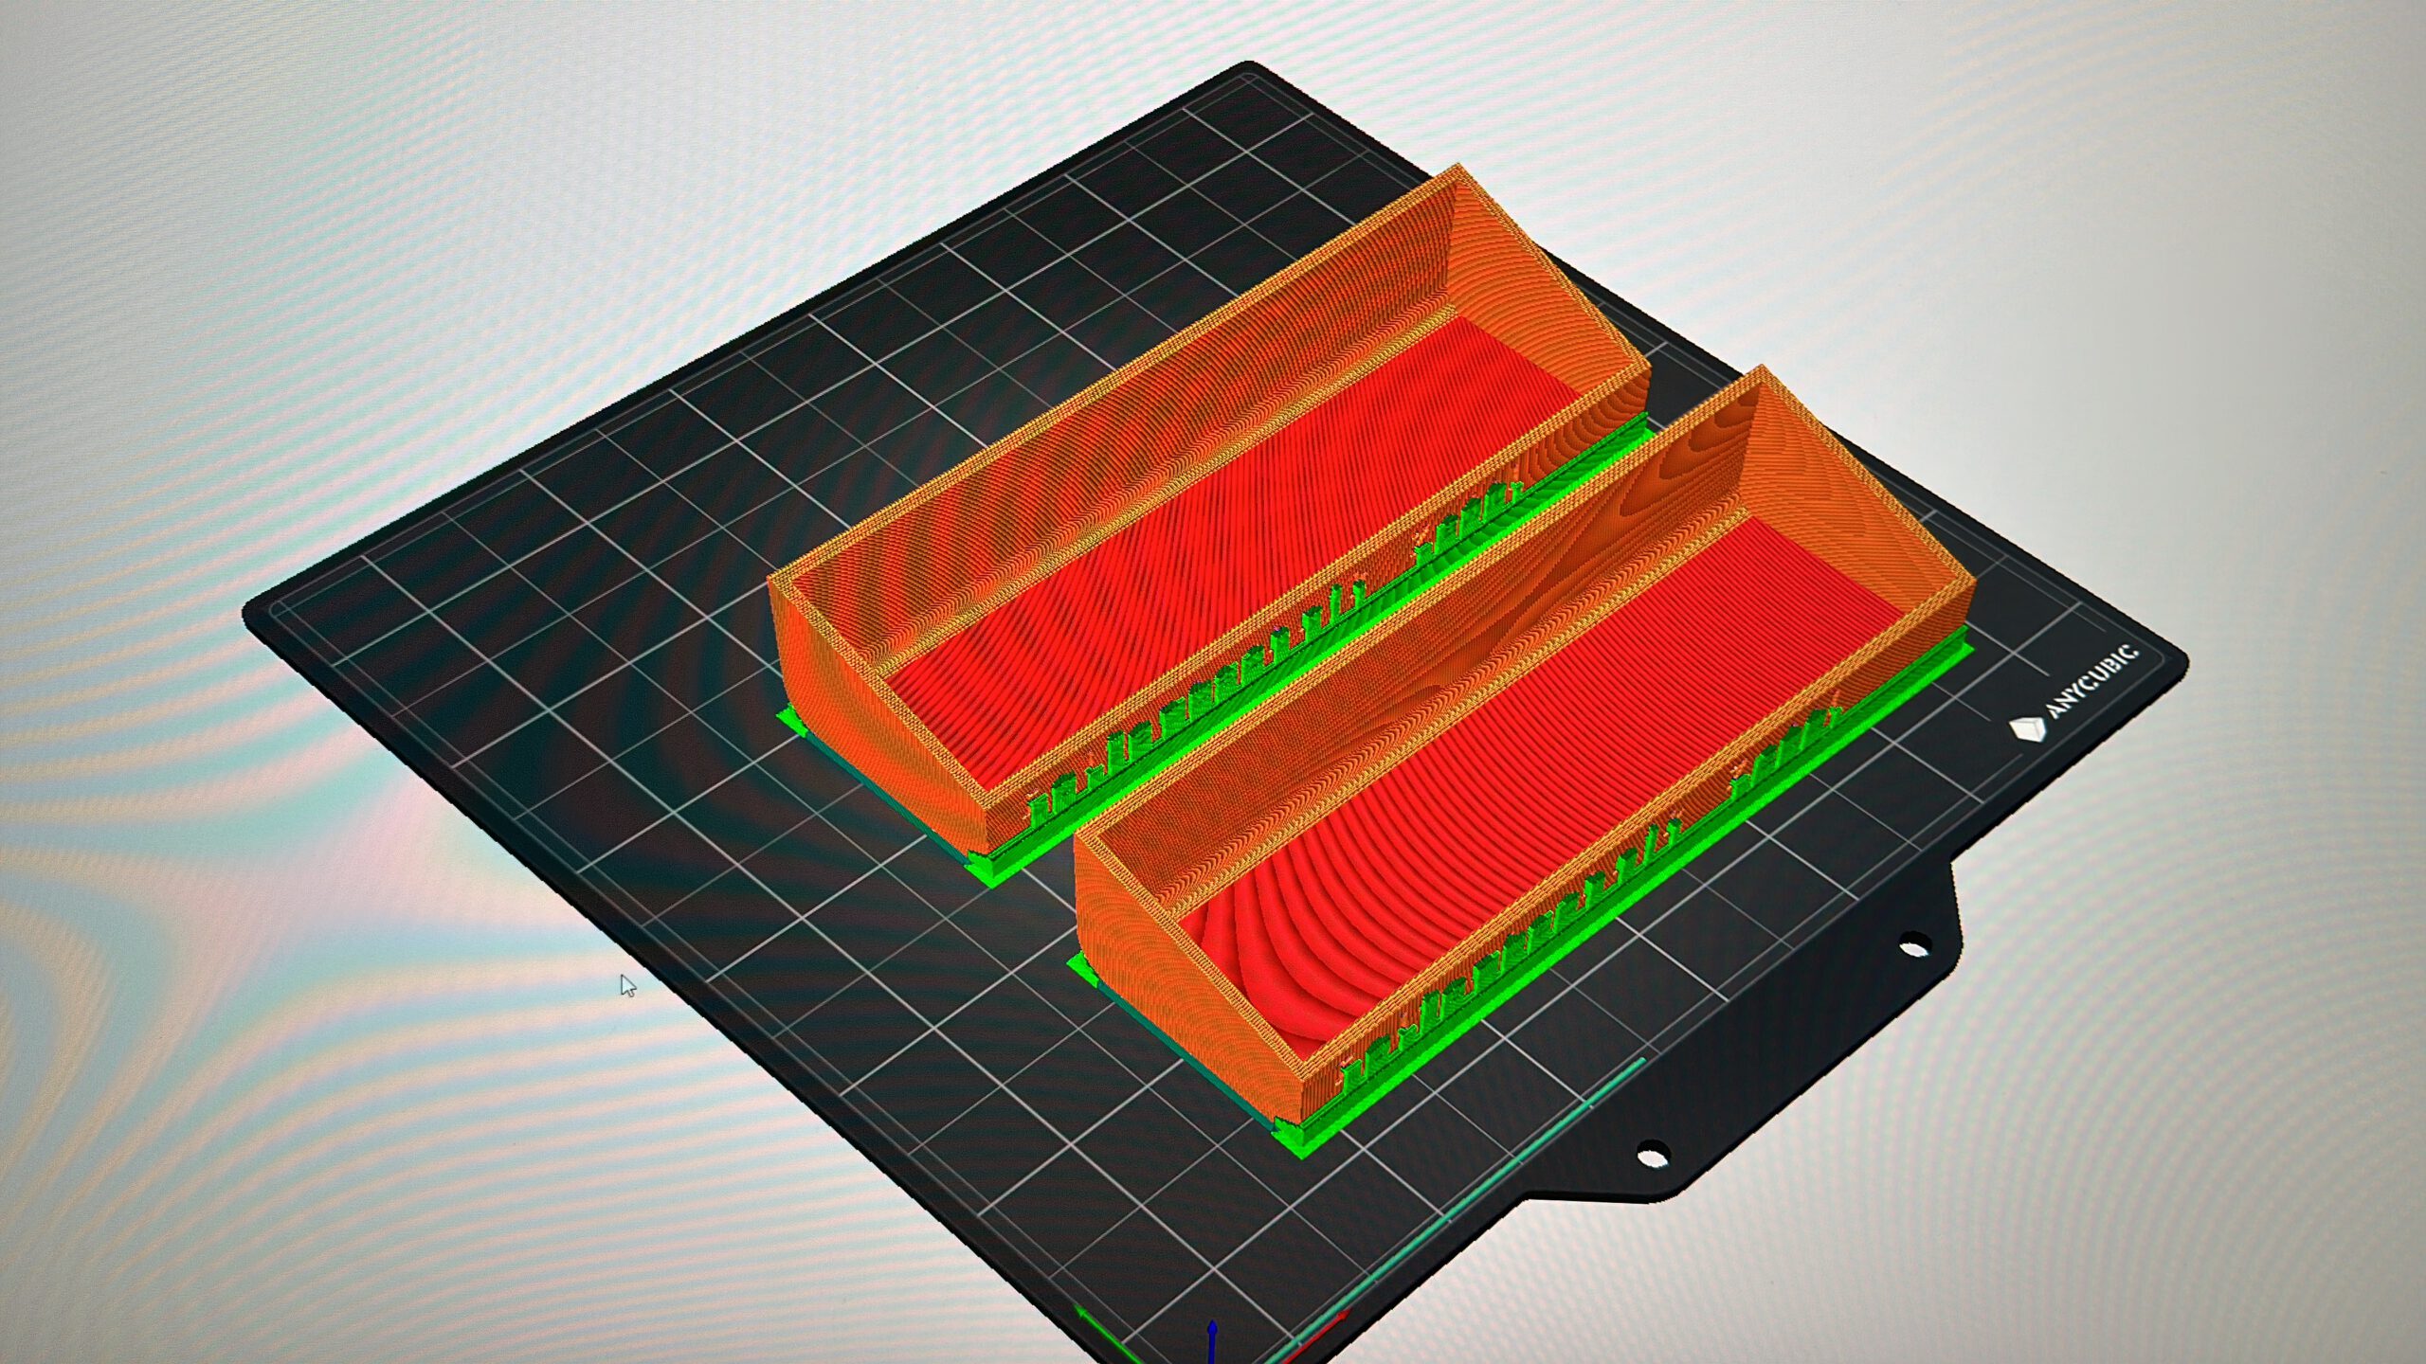Screen dimensions: 2426x1364
Task: Click lower mounting hole on plate tab
Action: (1651, 1157)
